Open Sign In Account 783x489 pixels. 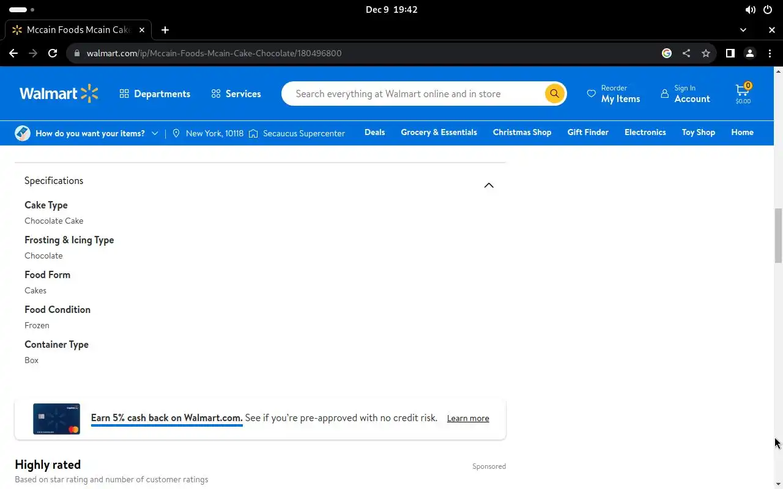(x=685, y=94)
